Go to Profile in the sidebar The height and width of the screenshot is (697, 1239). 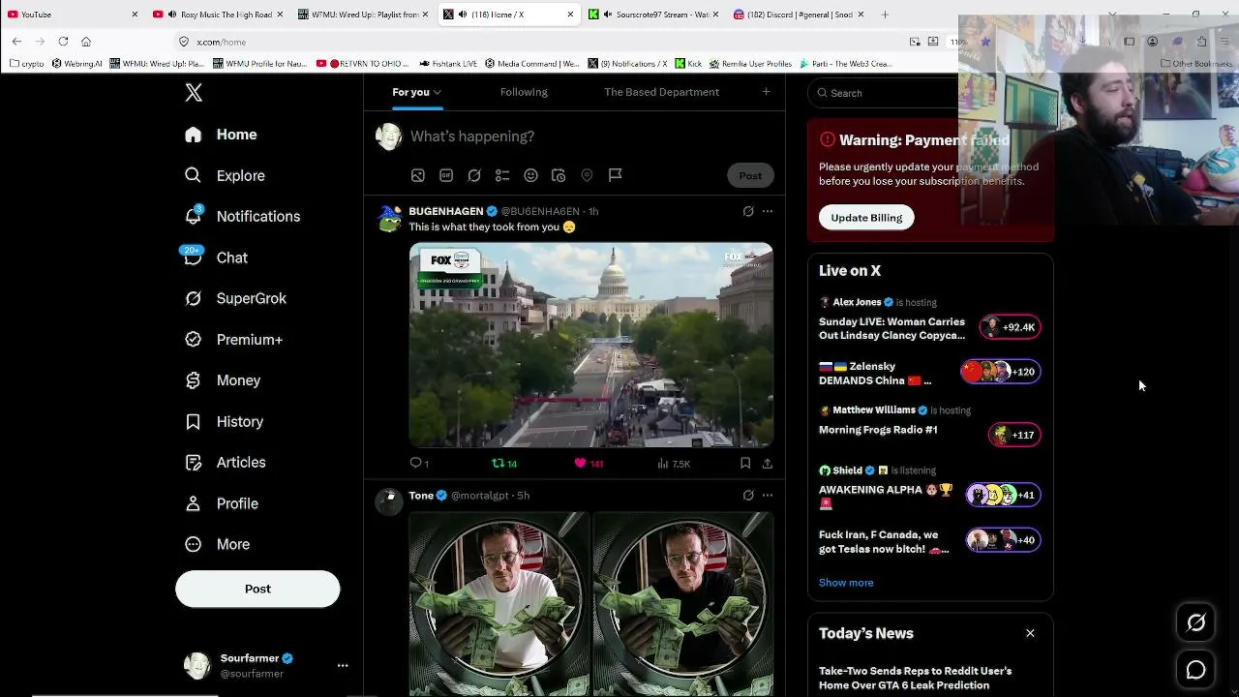coord(221,503)
